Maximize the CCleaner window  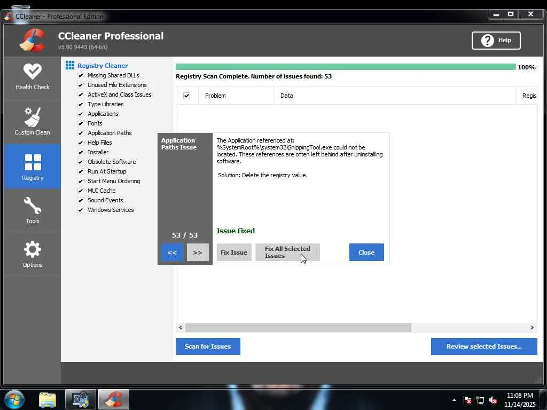[x=511, y=14]
